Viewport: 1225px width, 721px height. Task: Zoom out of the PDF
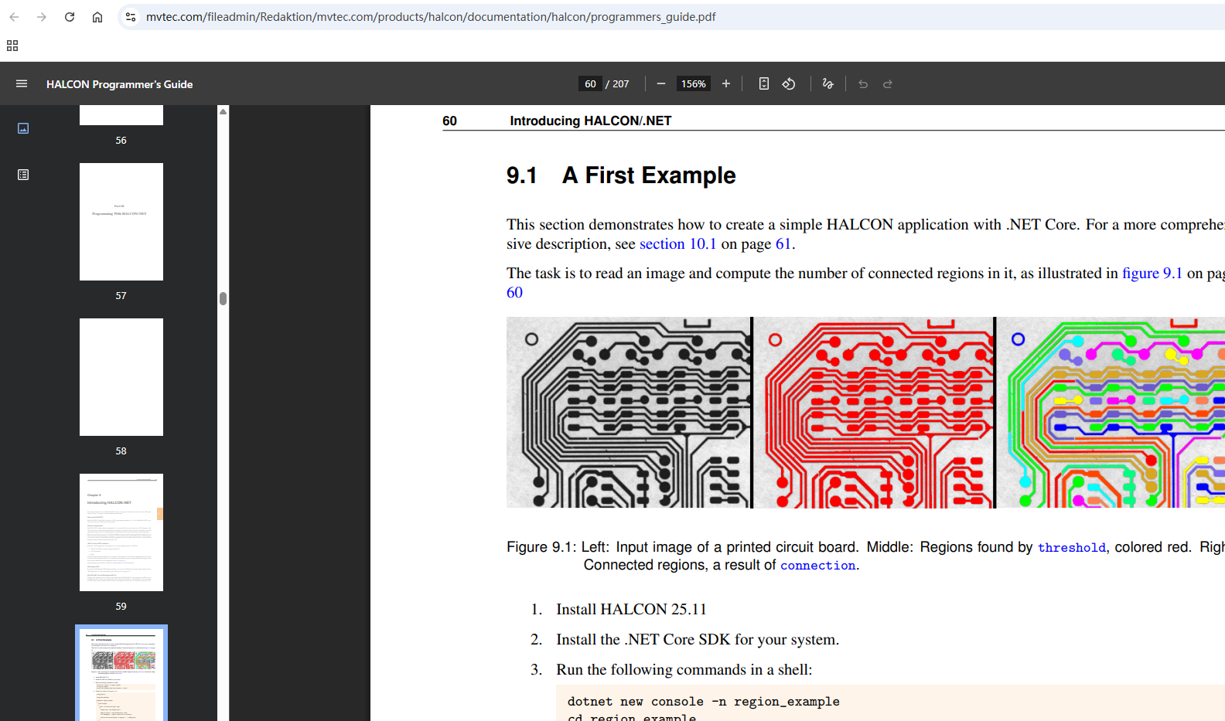tap(661, 83)
